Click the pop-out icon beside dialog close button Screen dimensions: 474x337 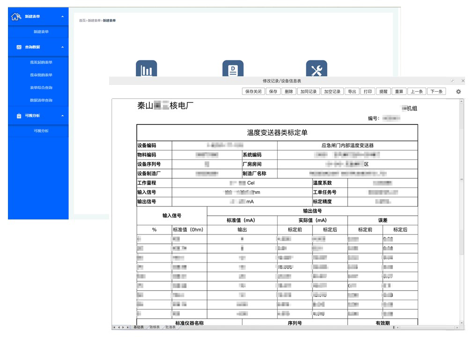click(x=452, y=81)
